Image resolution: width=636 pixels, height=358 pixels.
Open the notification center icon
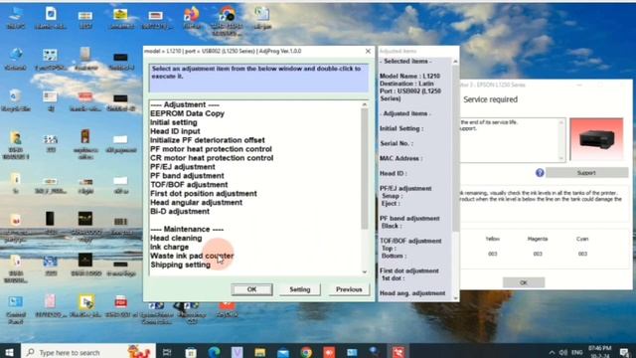pos(625,352)
